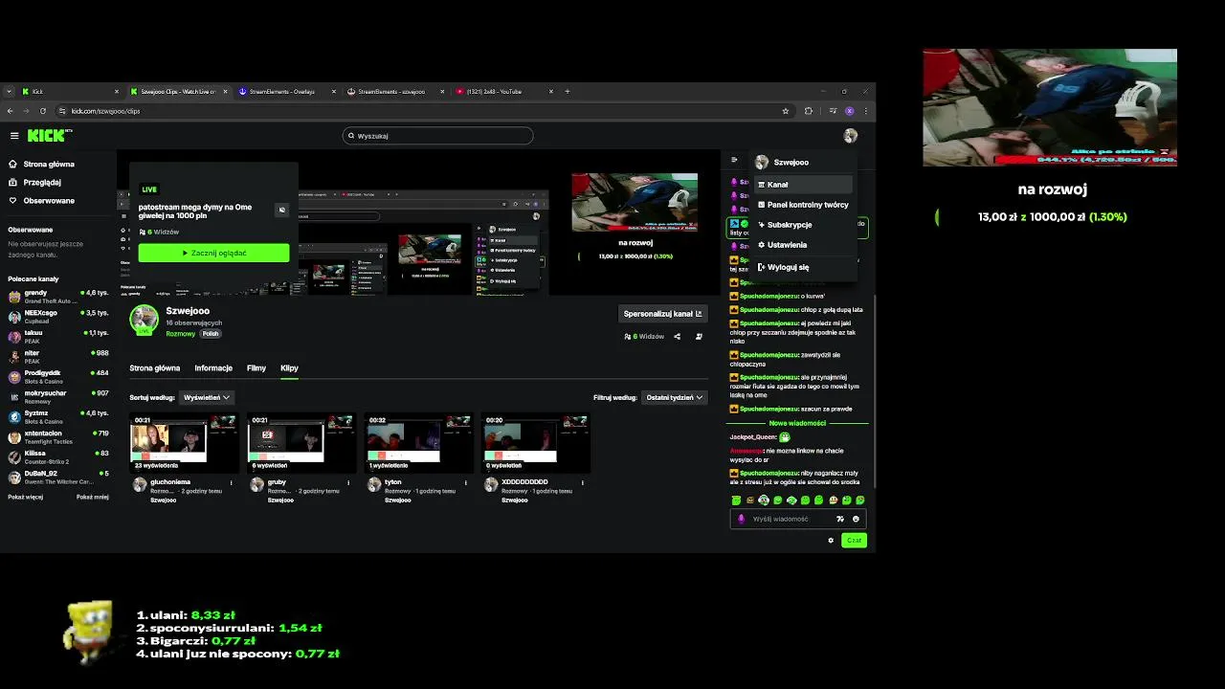The width and height of the screenshot is (1225, 689).
Task: Open options for the tyton clip
Action: pyautogui.click(x=465, y=483)
